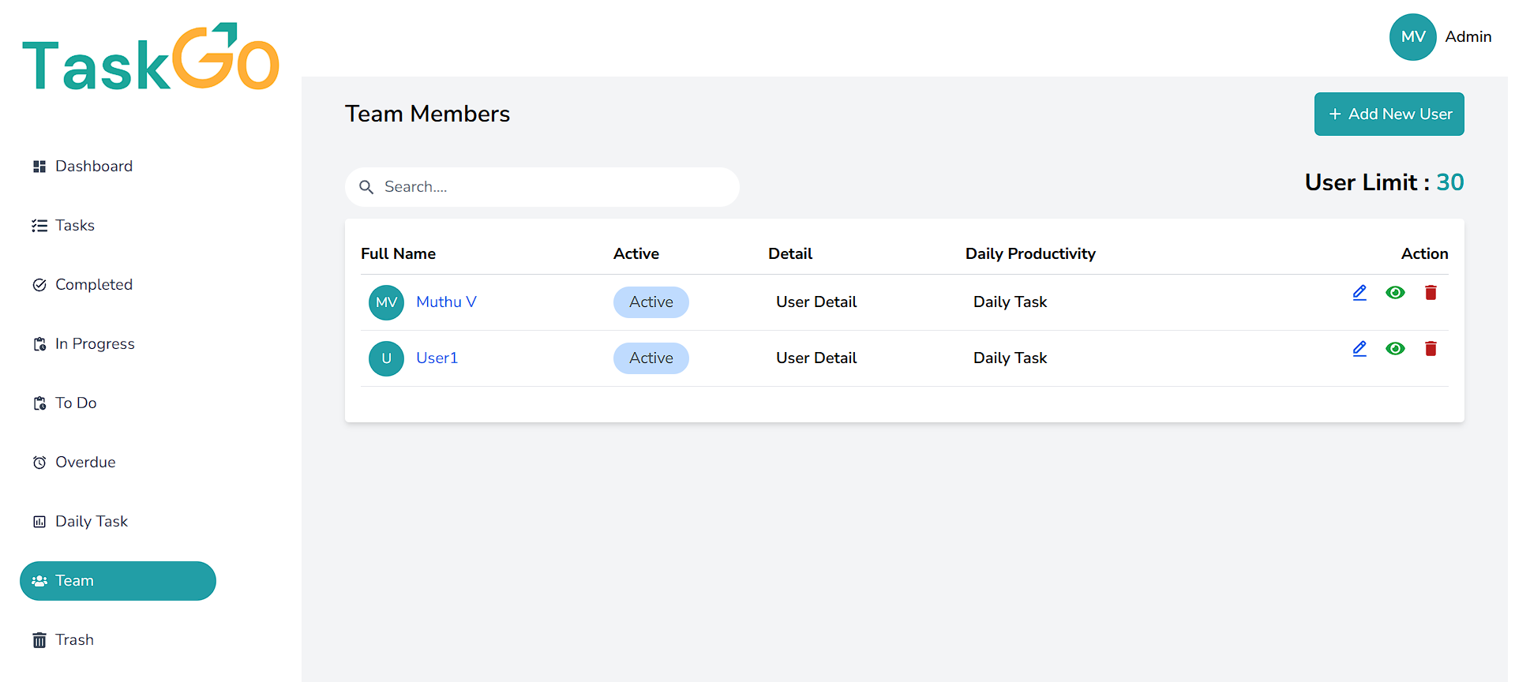Go to Tasks in the sidebar

click(x=74, y=226)
